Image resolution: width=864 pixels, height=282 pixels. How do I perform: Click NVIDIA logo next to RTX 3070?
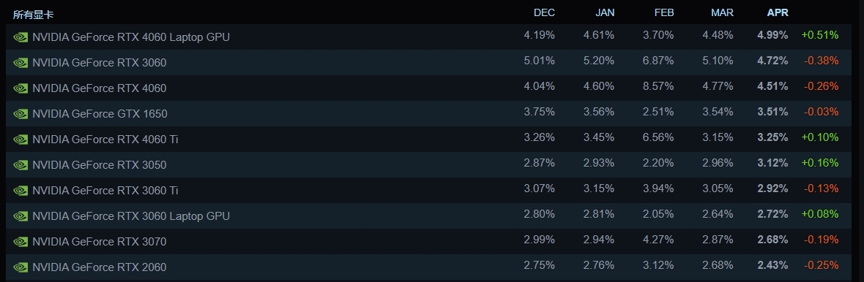(x=21, y=242)
